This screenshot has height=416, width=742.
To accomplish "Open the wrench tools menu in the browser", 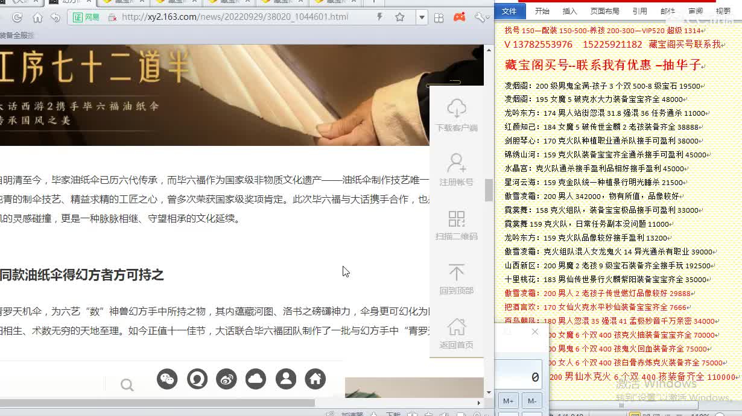I will coord(481,17).
